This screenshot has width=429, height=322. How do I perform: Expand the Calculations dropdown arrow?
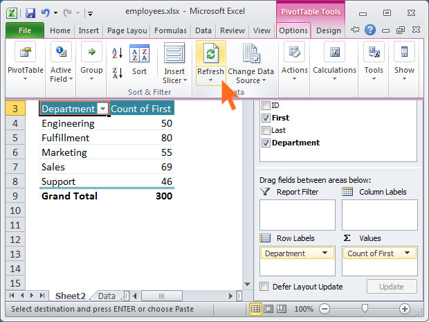click(x=335, y=79)
